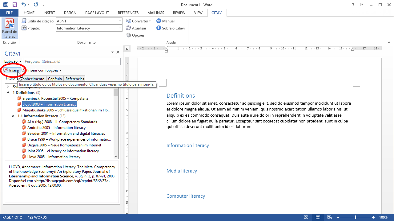Open the REFERENCES ribbon tab
The image size is (394, 221).
pyautogui.click(x=128, y=13)
